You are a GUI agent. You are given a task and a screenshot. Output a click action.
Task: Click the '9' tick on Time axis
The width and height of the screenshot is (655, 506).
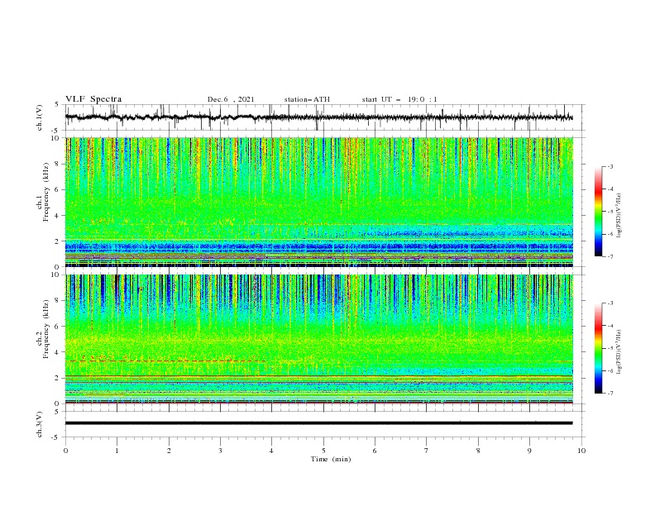pyautogui.click(x=529, y=451)
